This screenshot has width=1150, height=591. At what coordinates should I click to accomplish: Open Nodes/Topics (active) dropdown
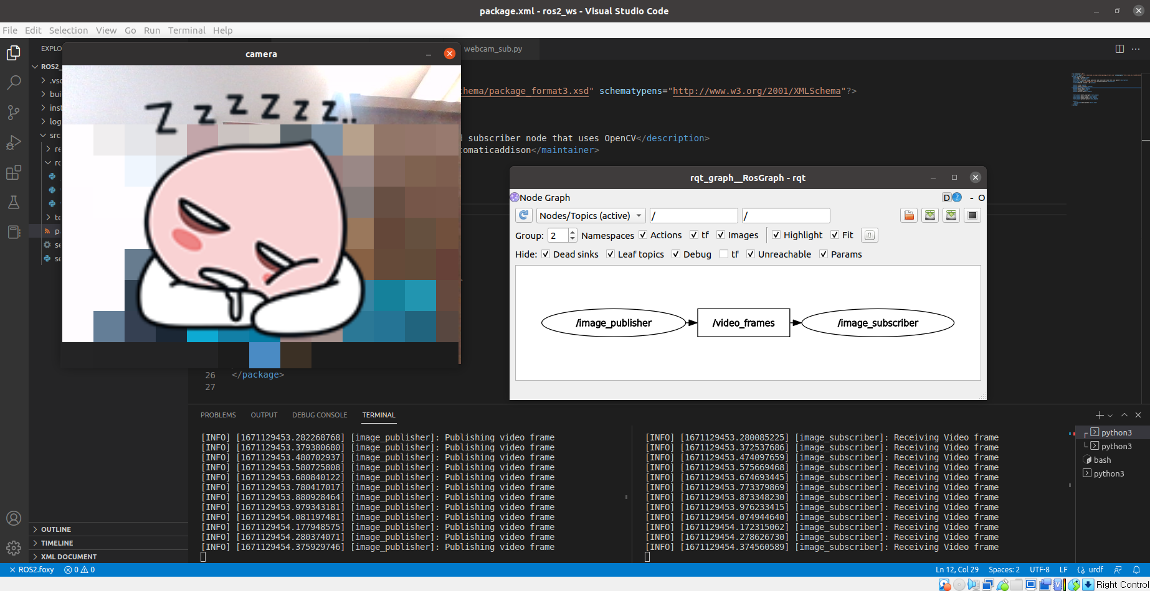(x=591, y=215)
